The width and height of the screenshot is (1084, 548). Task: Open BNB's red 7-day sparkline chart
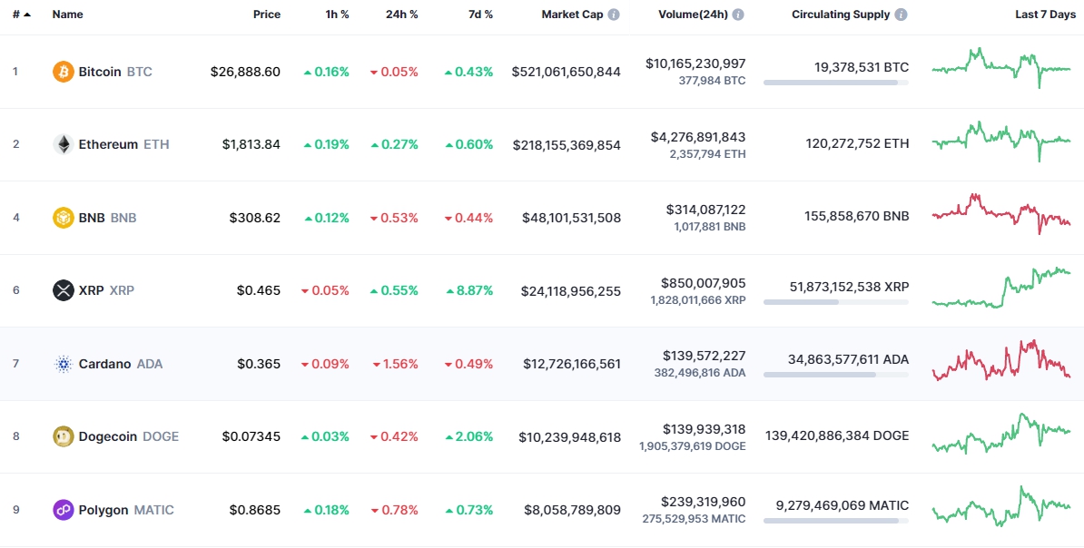coord(1001,213)
